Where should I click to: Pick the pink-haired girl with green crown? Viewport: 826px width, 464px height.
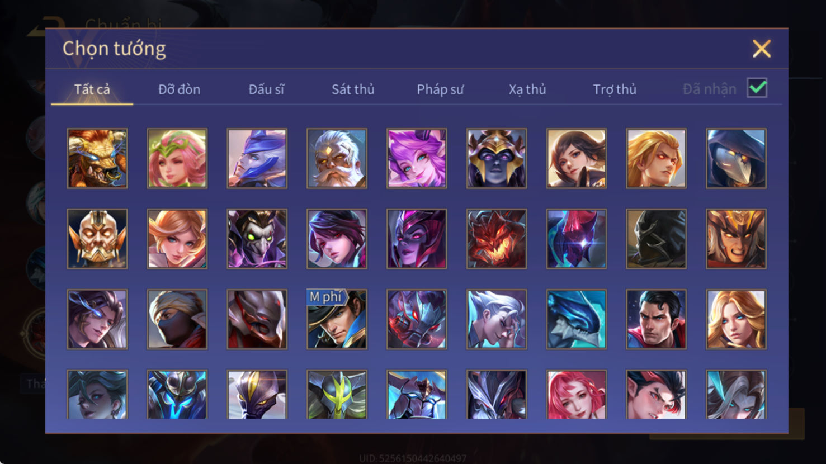(177, 158)
